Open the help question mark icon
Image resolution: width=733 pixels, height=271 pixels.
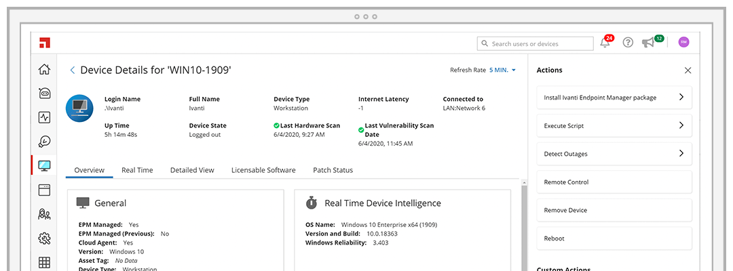click(628, 43)
